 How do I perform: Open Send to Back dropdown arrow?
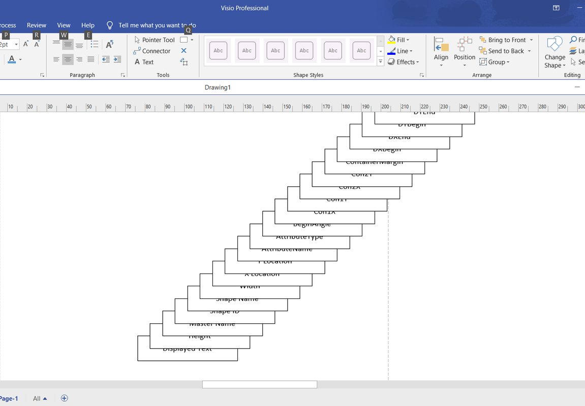[530, 51]
